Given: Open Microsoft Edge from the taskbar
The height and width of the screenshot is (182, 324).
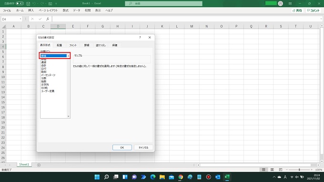Looking at the screenshot, I should click(x=152, y=177).
